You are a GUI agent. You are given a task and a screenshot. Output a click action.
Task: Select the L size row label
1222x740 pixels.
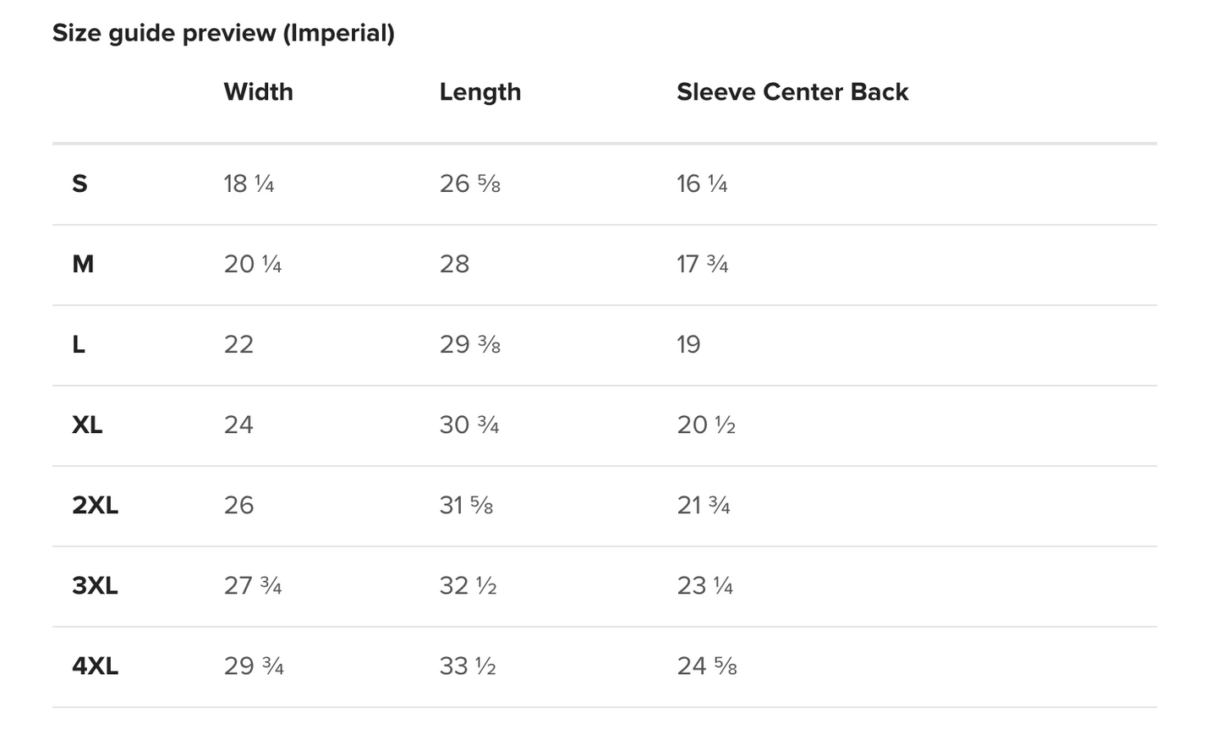click(x=79, y=344)
